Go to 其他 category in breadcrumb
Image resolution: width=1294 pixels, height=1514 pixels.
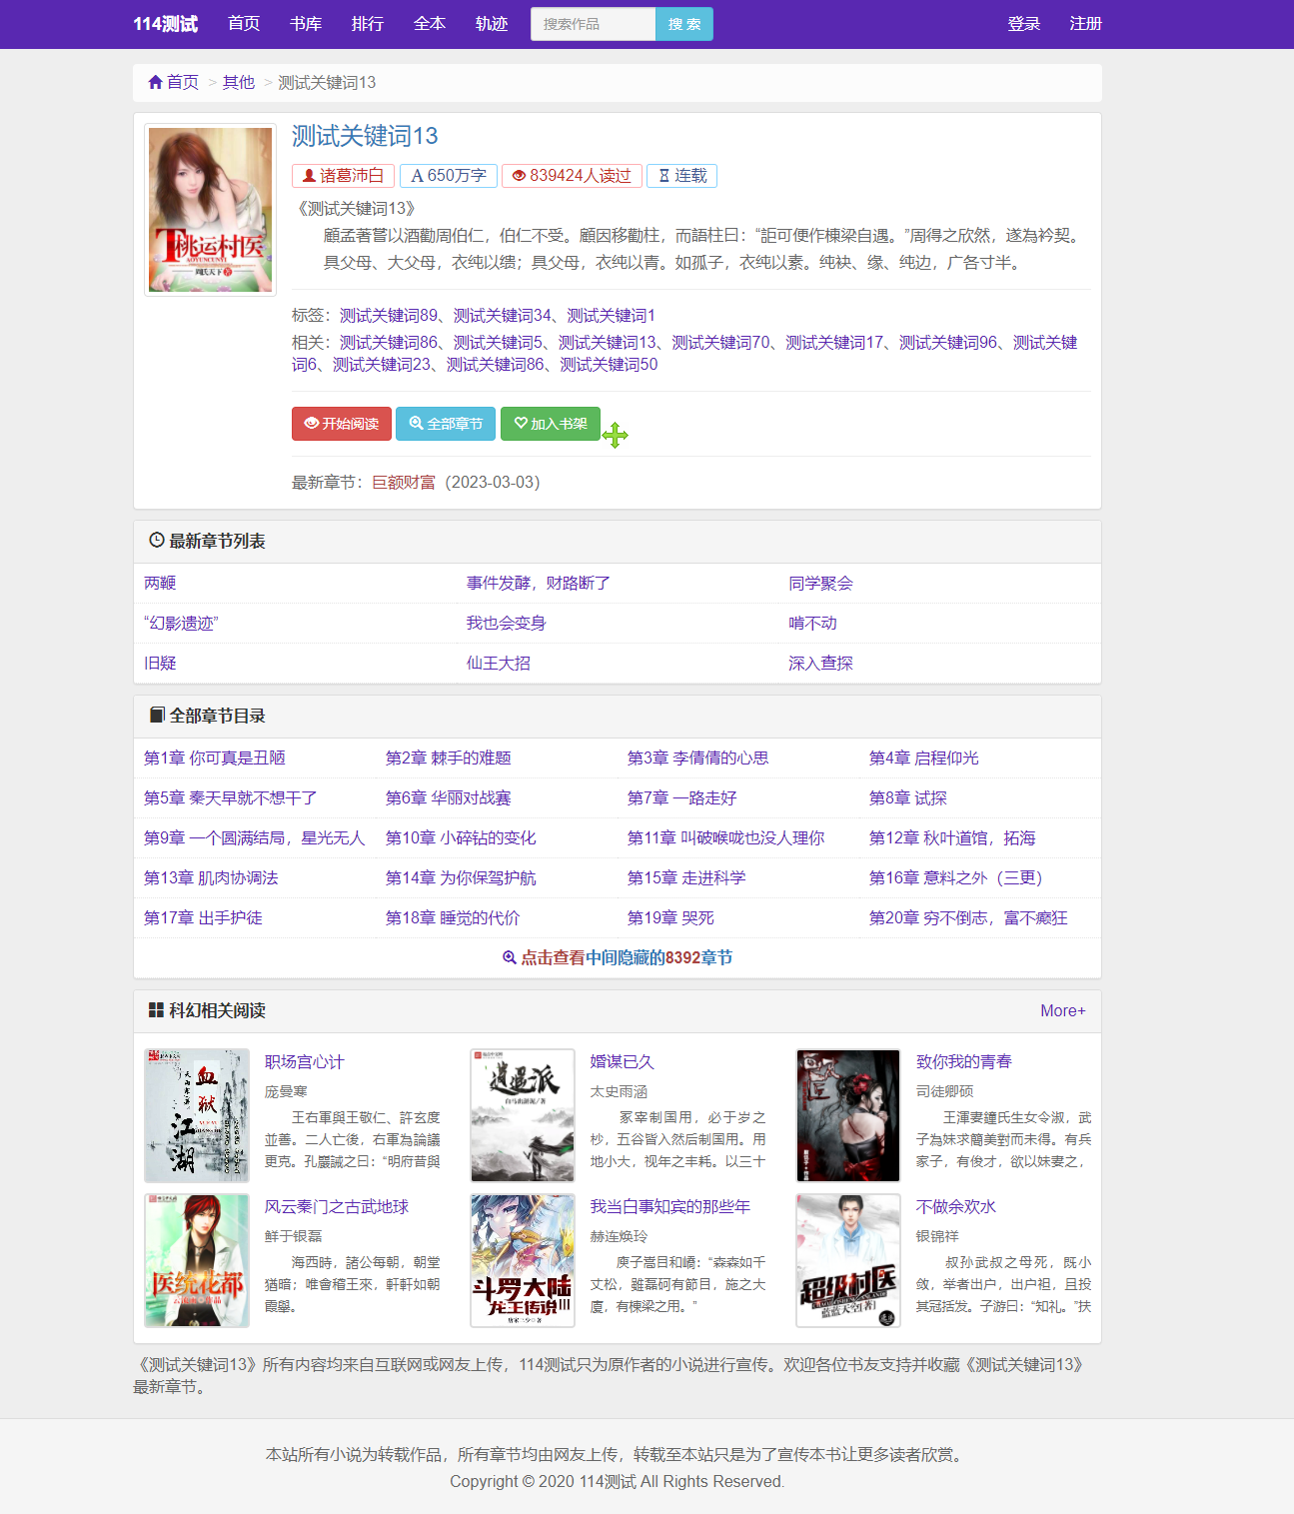pyautogui.click(x=239, y=82)
